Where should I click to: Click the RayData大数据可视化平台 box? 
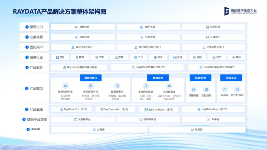pos(147,67)
